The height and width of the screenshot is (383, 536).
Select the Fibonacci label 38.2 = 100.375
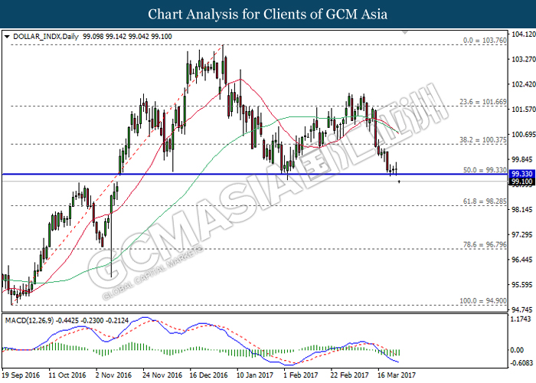482,139
